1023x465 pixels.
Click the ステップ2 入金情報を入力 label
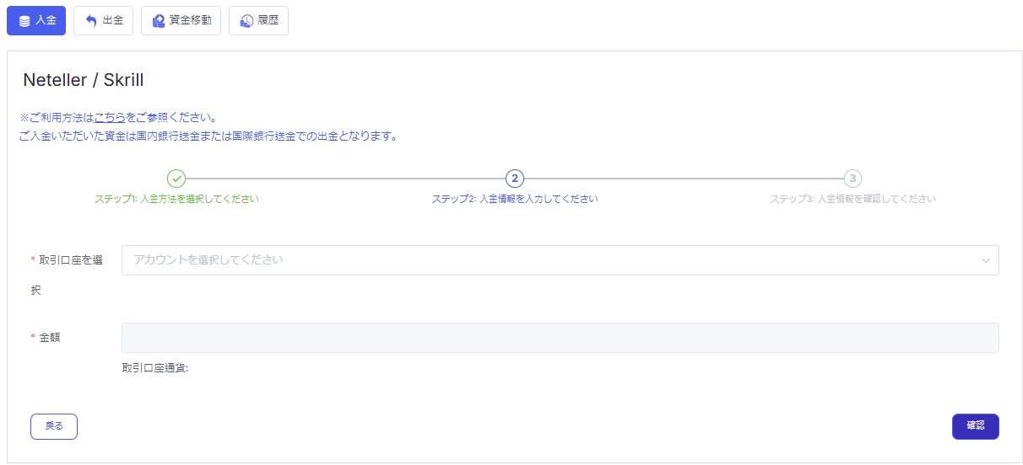tap(515, 200)
